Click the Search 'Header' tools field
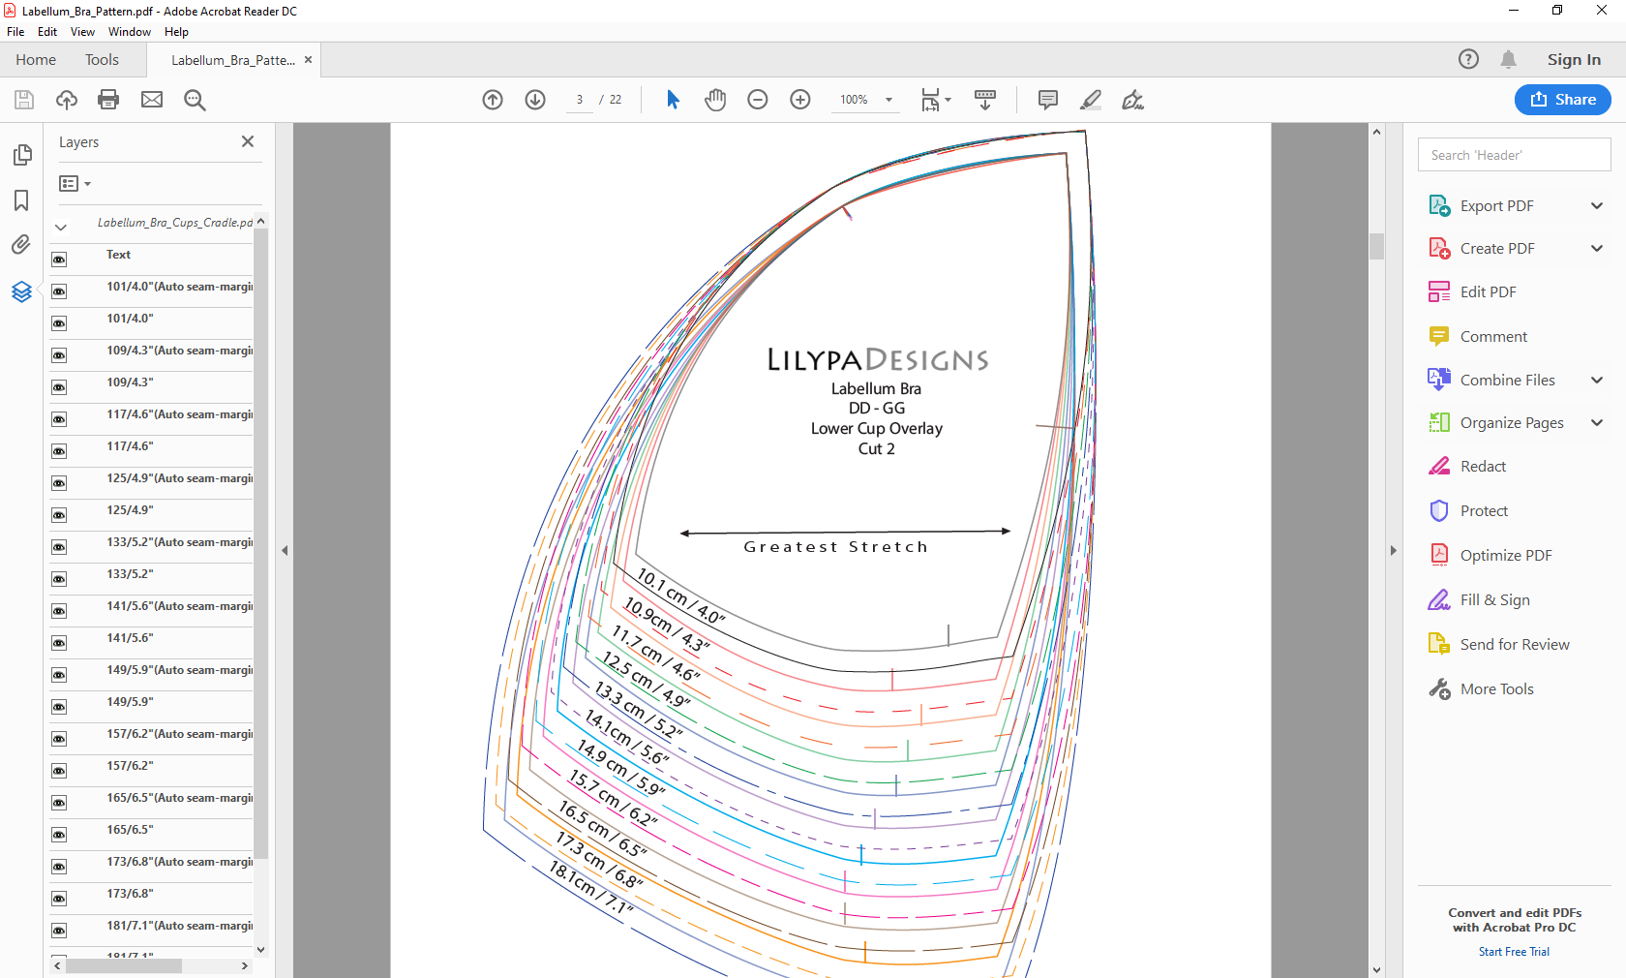Screen dimensions: 1626x978 coord(1514,155)
